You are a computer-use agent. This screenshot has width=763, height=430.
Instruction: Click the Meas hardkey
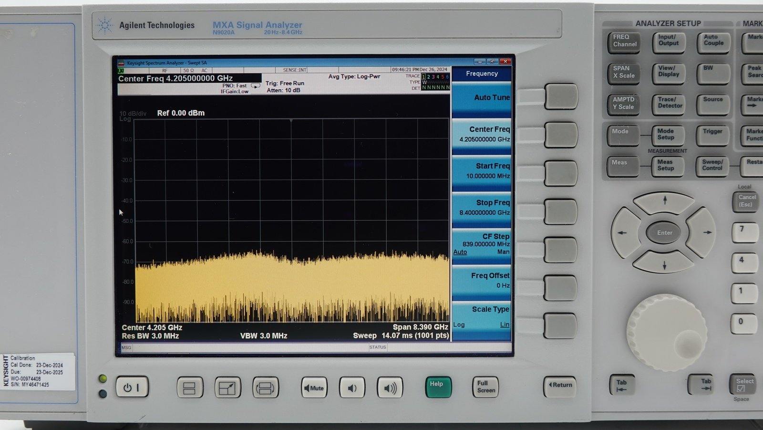(x=623, y=167)
